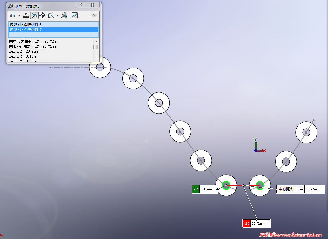Open the measurement history icon

coord(65,15)
